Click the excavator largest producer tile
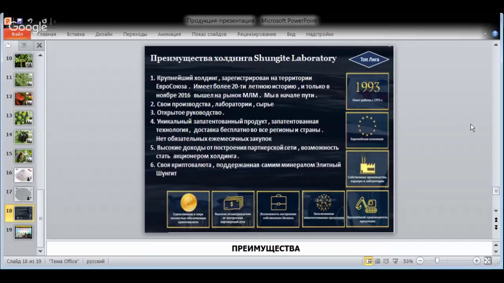Screen dimensions: 504x283 (x=367, y=209)
